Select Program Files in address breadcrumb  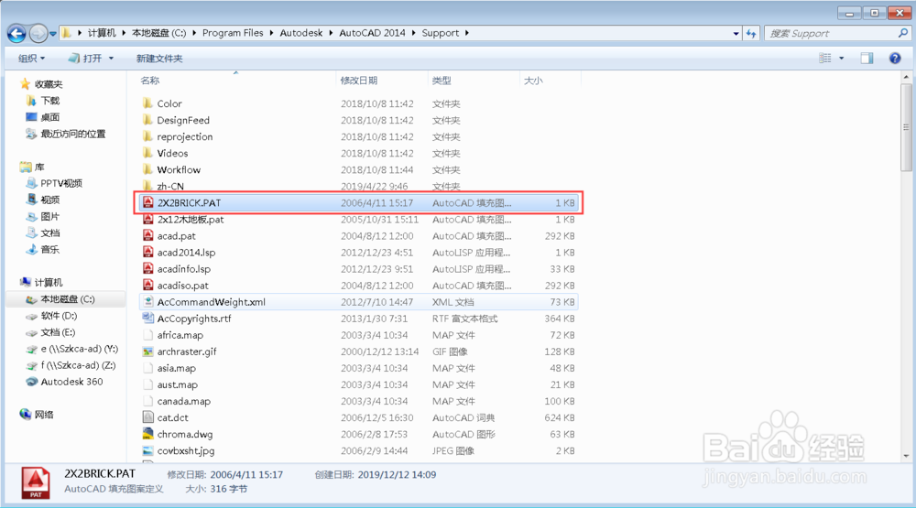point(233,33)
